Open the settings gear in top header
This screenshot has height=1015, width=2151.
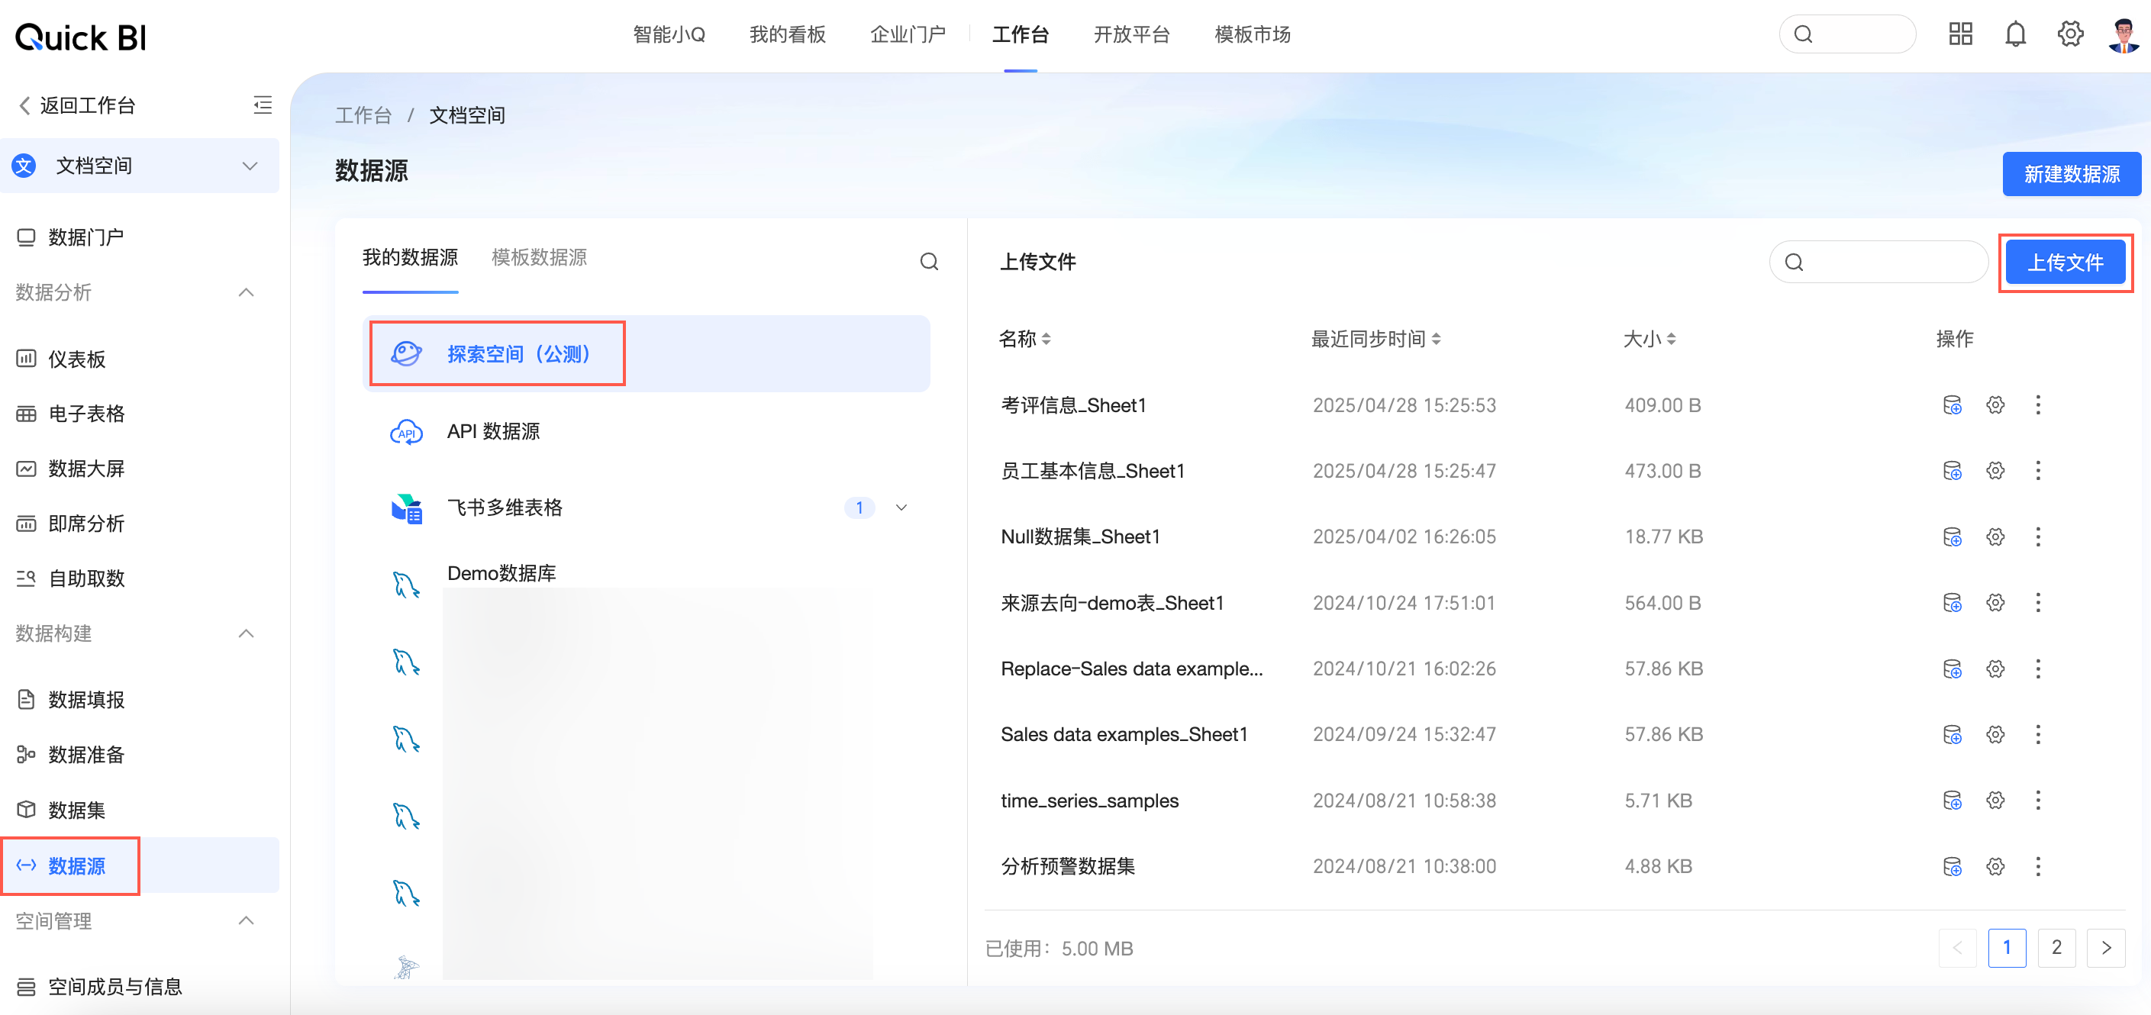click(2070, 34)
